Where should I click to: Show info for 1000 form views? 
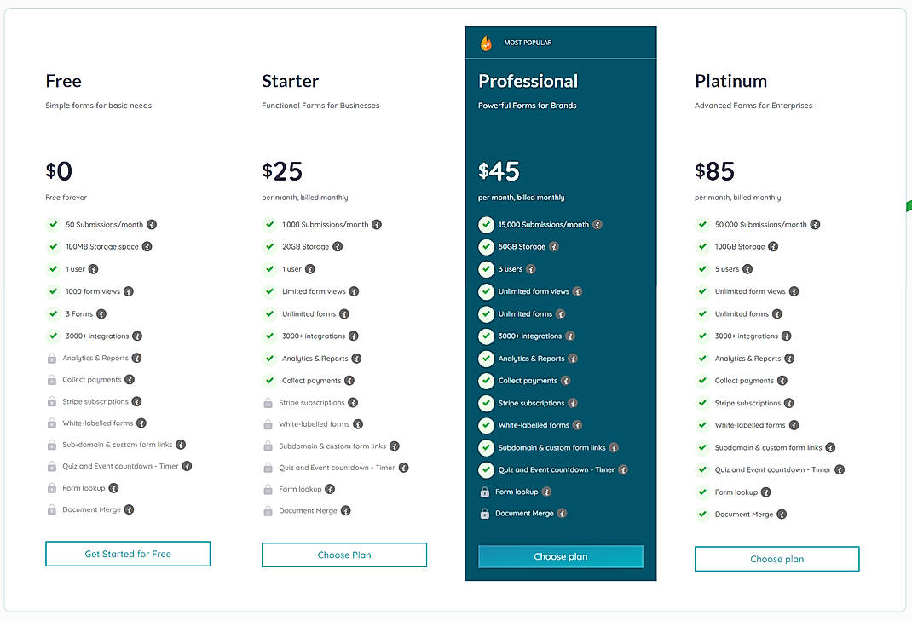tap(129, 291)
